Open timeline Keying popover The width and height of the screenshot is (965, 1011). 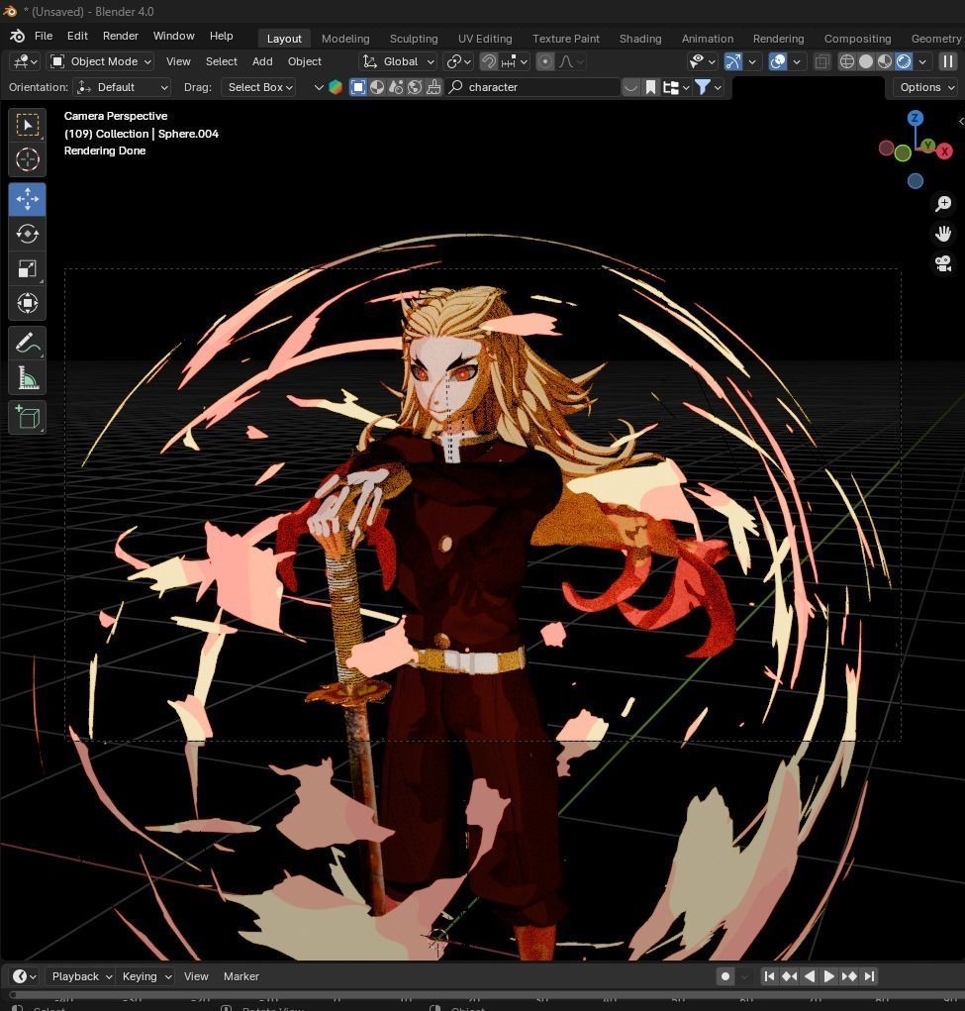146,976
